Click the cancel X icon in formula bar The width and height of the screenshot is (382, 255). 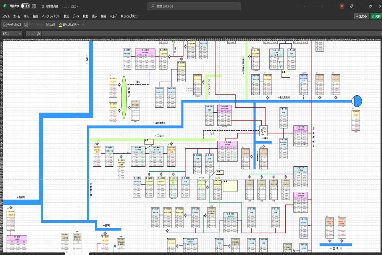[28, 34]
